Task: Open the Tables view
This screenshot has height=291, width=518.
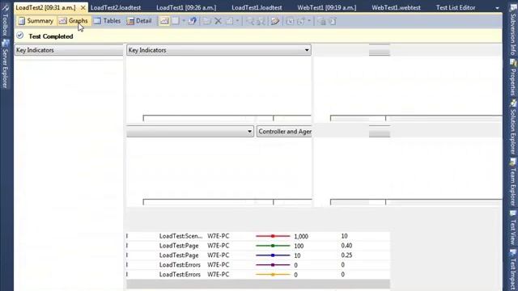Action: [x=107, y=21]
